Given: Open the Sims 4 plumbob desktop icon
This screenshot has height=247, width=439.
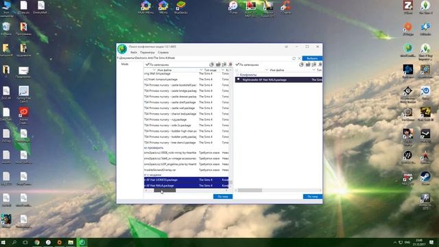Looking at the screenshot, I should click(425, 8).
